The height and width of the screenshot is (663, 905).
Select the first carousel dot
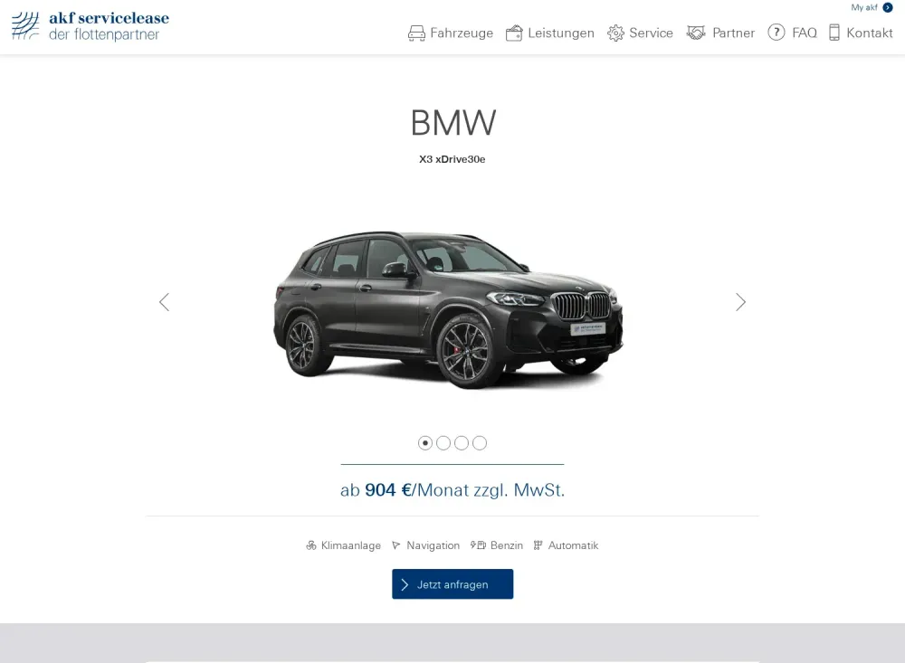(425, 443)
